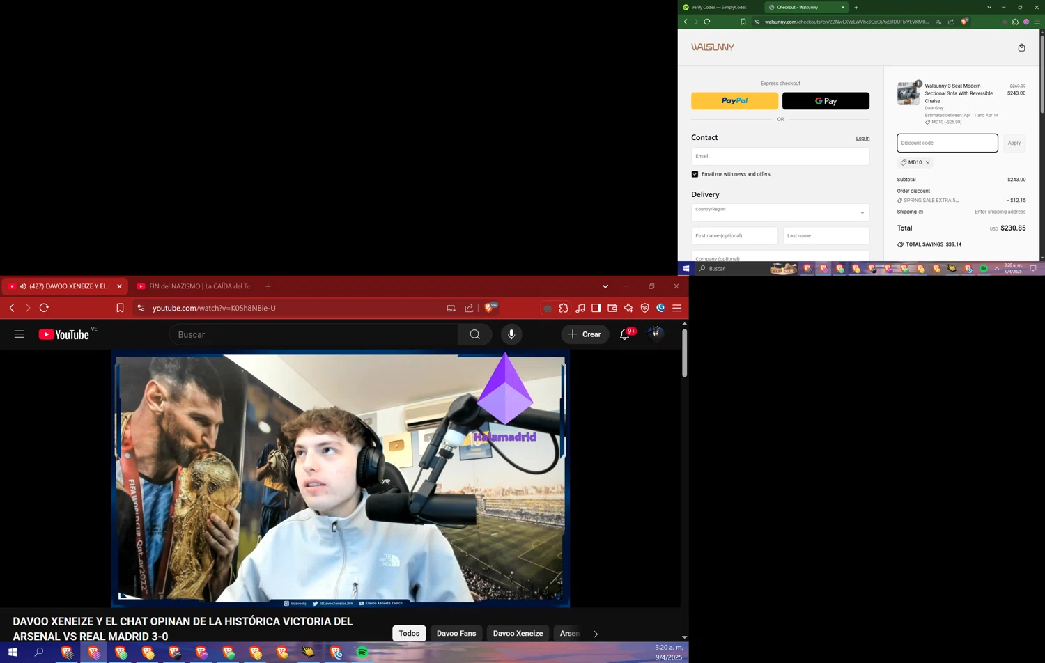
Task: Open a new tab in YouTube browser
Action: [268, 286]
